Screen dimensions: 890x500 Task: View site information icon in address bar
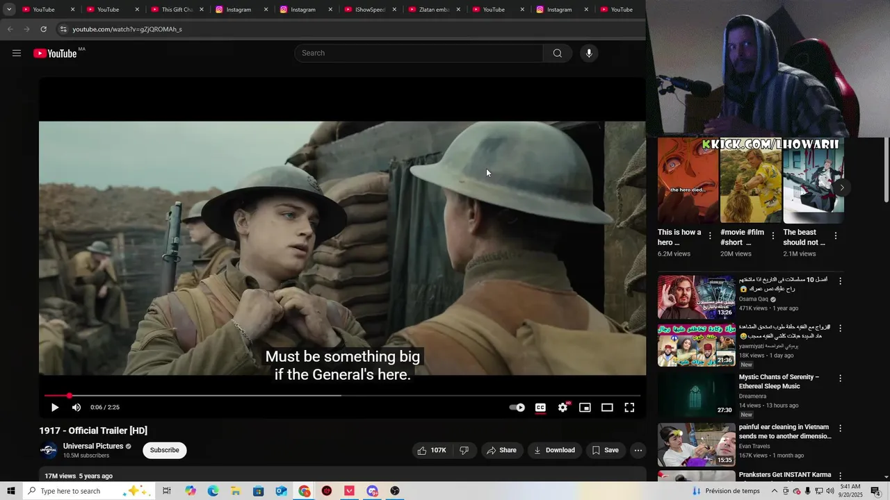point(63,29)
